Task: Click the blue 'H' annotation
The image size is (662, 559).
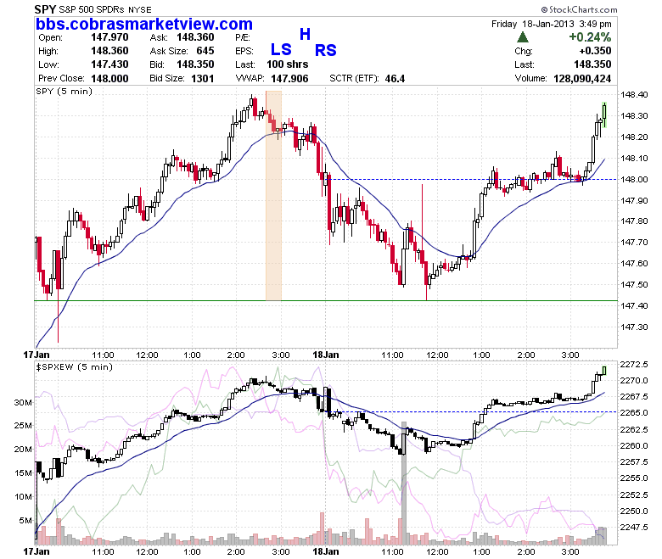Action: [x=305, y=34]
